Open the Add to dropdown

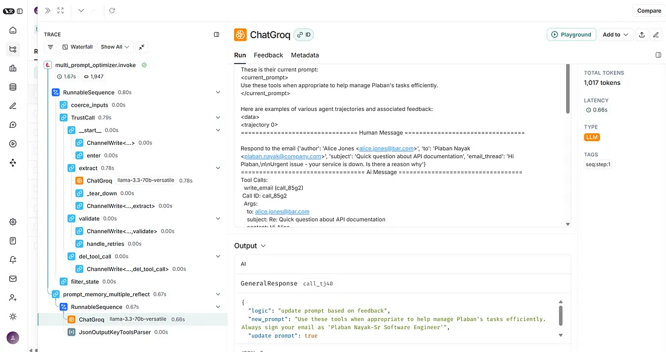[x=616, y=35]
